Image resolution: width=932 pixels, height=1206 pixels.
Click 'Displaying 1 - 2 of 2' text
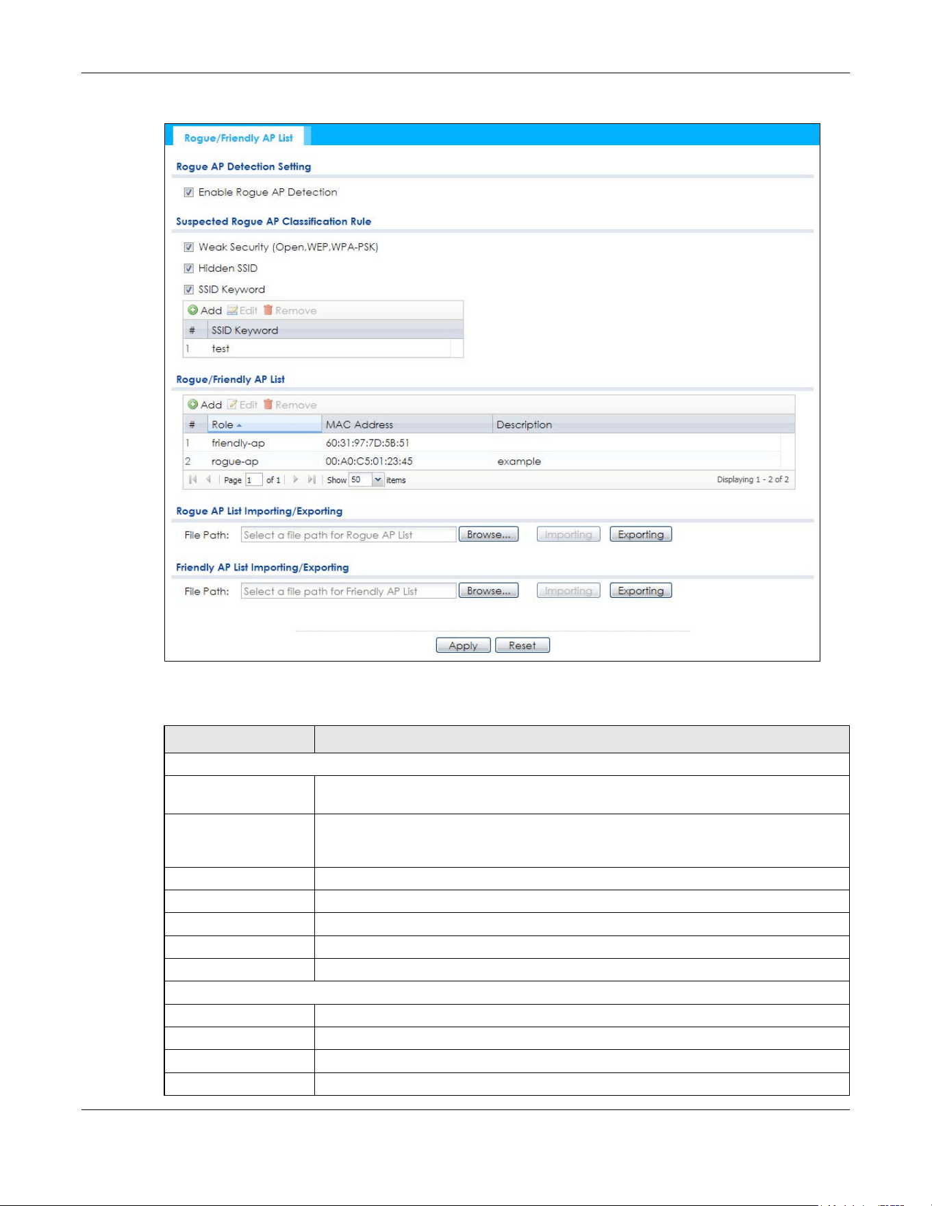pos(753,479)
